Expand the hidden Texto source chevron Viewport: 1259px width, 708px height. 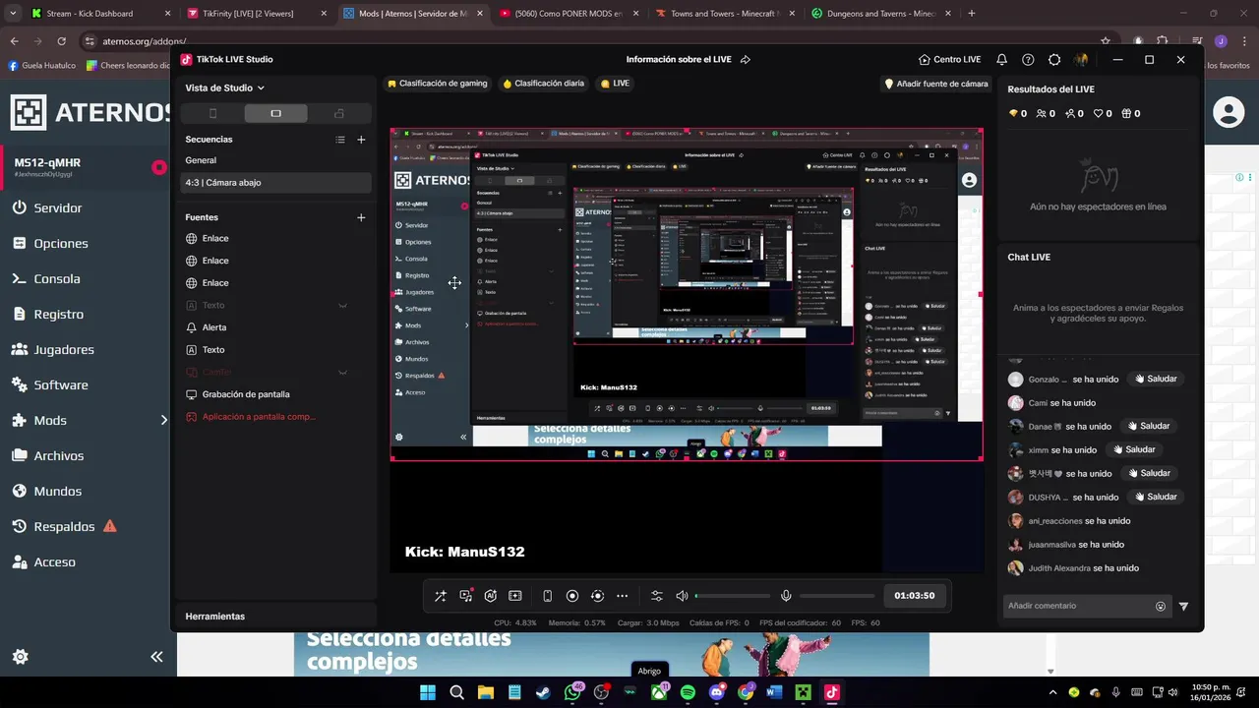pyautogui.click(x=343, y=306)
